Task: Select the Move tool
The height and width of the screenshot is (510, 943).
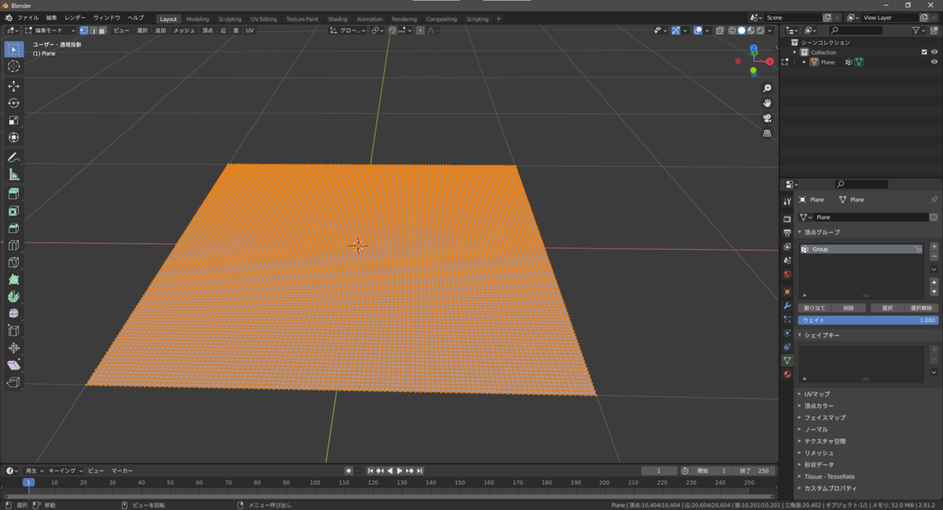Action: click(x=14, y=86)
